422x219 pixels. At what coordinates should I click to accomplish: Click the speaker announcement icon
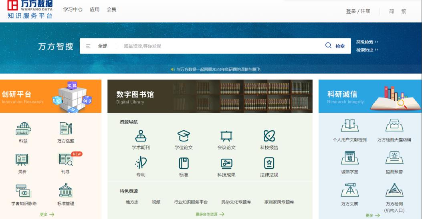(172, 70)
